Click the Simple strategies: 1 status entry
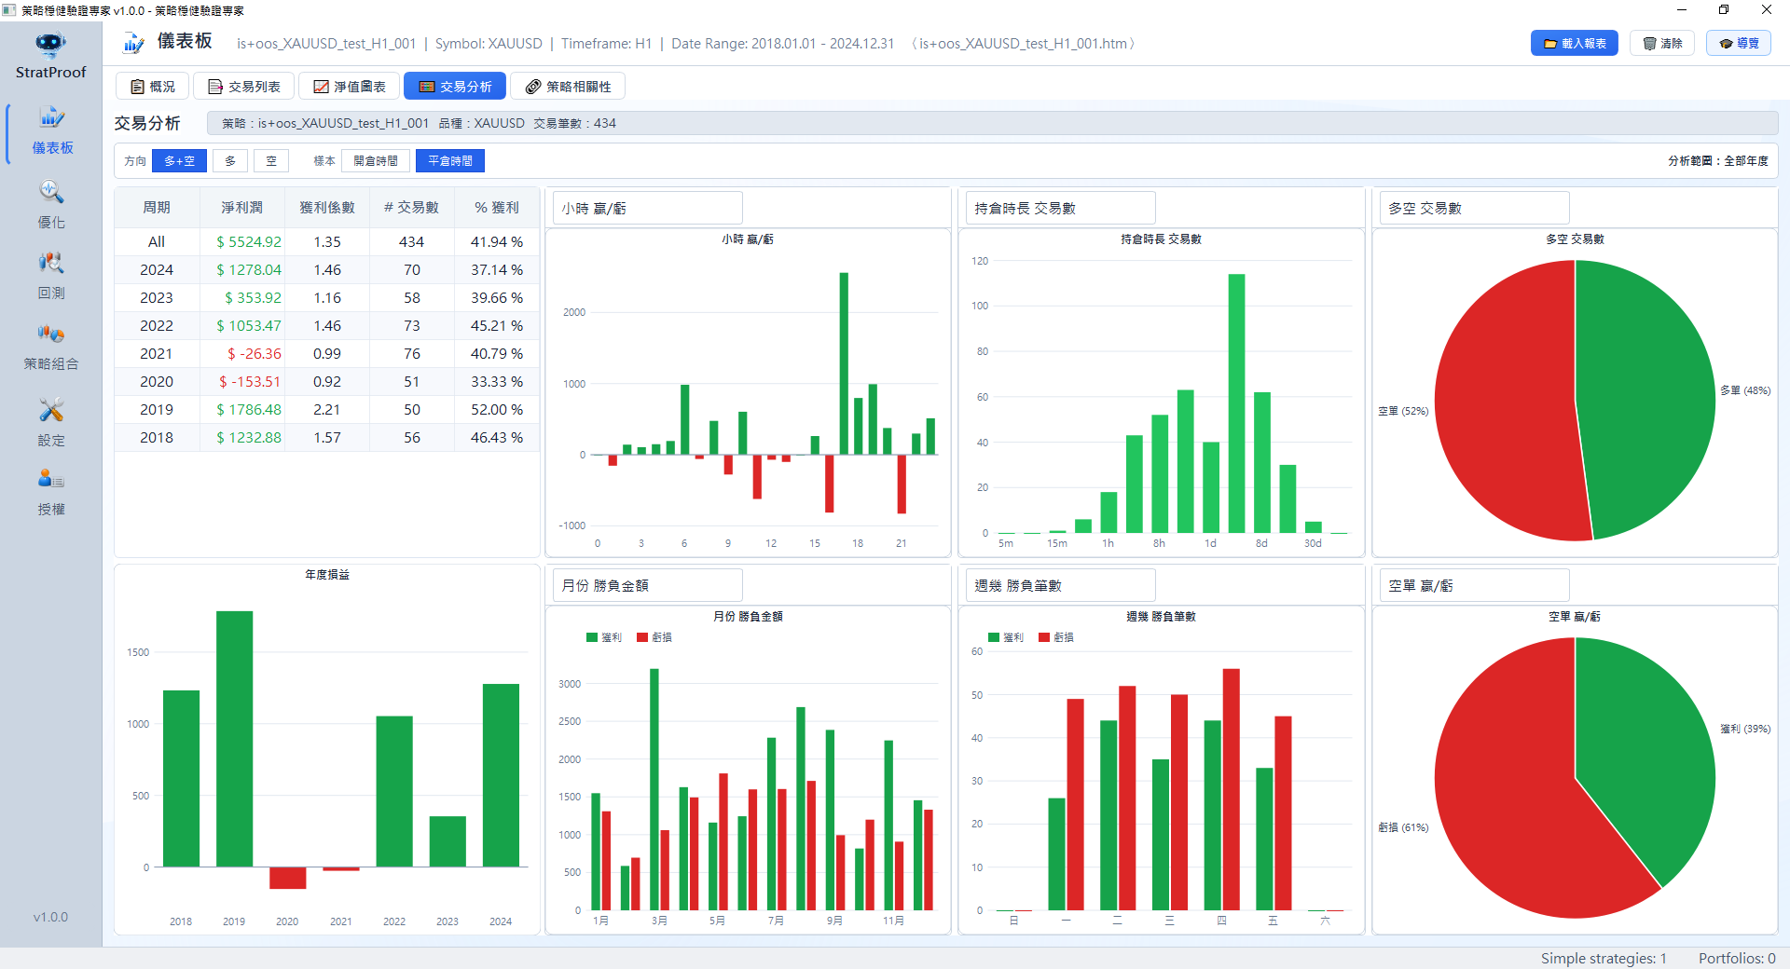Viewport: 1790px width, 969px height. click(x=1603, y=958)
